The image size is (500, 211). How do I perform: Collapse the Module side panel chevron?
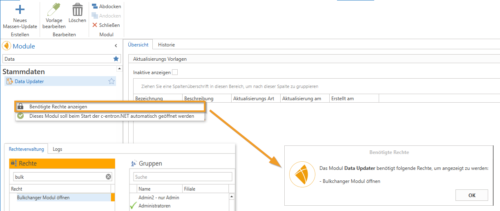click(116, 46)
